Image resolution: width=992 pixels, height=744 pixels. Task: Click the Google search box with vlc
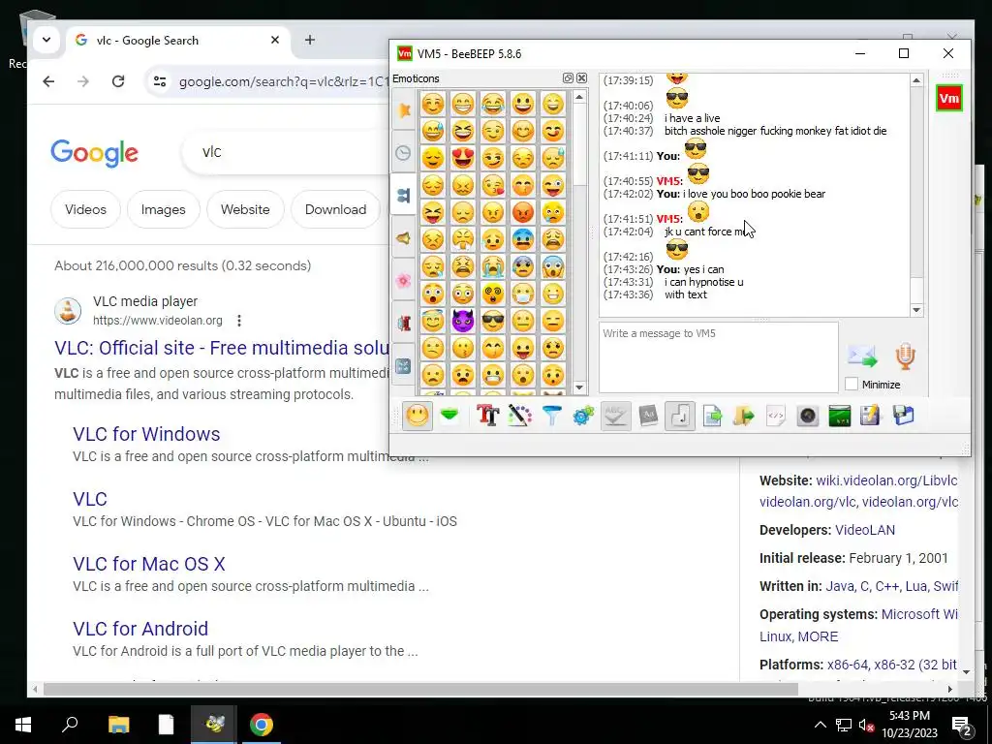coord(285,152)
